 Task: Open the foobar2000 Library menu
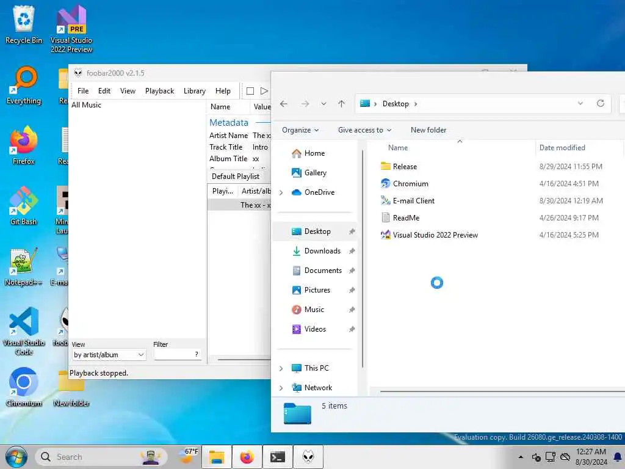(x=195, y=91)
